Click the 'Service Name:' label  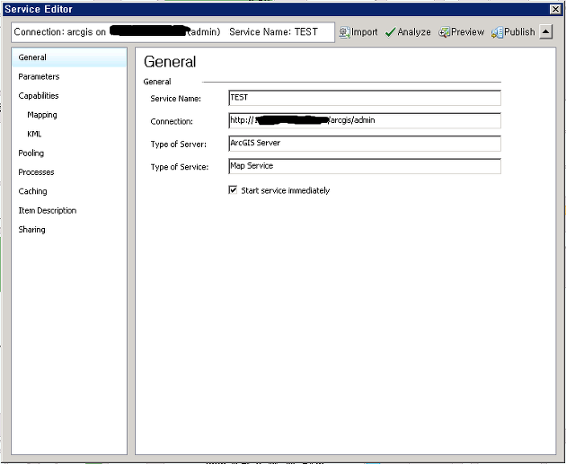pos(175,99)
